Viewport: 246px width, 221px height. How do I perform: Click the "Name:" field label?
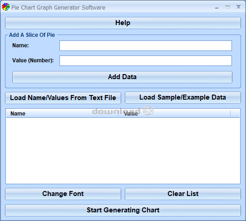[20, 45]
